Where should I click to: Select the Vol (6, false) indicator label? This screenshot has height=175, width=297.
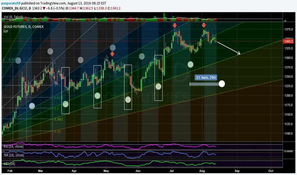(13, 17)
